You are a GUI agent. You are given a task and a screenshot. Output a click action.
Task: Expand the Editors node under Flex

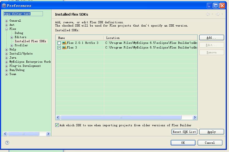12,37
